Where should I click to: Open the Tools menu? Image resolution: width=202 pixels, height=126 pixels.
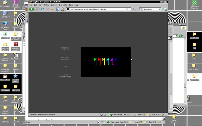click(x=71, y=5)
